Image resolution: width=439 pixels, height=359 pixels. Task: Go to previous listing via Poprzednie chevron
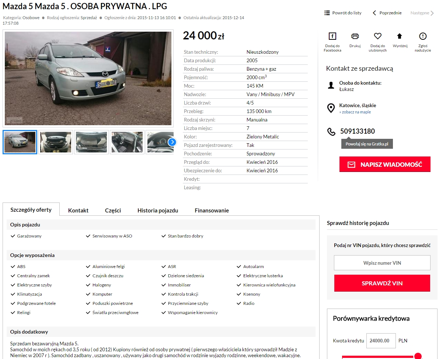[x=374, y=13]
